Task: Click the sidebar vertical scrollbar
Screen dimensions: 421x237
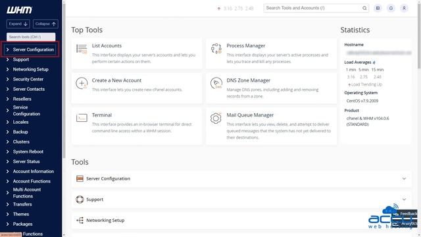Action: point(64,80)
